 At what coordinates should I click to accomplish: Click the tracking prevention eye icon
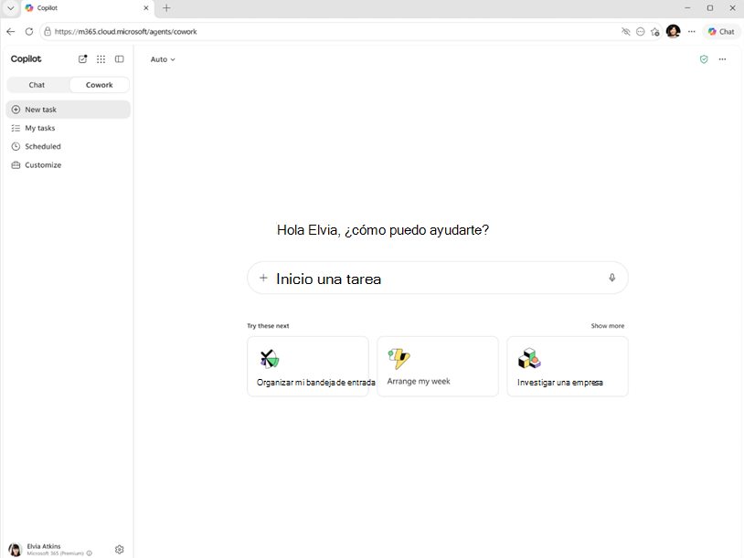[626, 32]
